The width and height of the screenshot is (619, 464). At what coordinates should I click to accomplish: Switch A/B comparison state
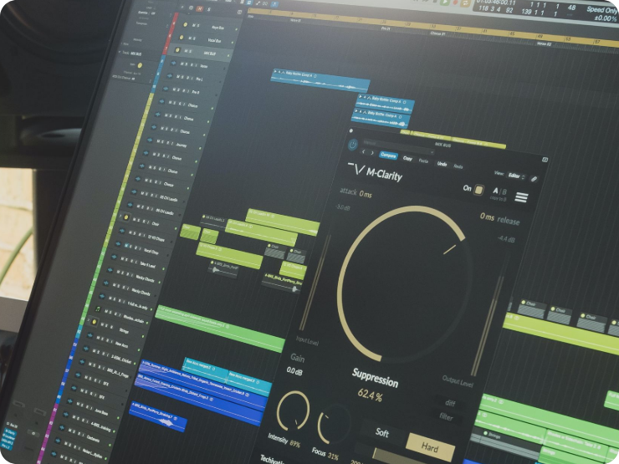coord(499,191)
